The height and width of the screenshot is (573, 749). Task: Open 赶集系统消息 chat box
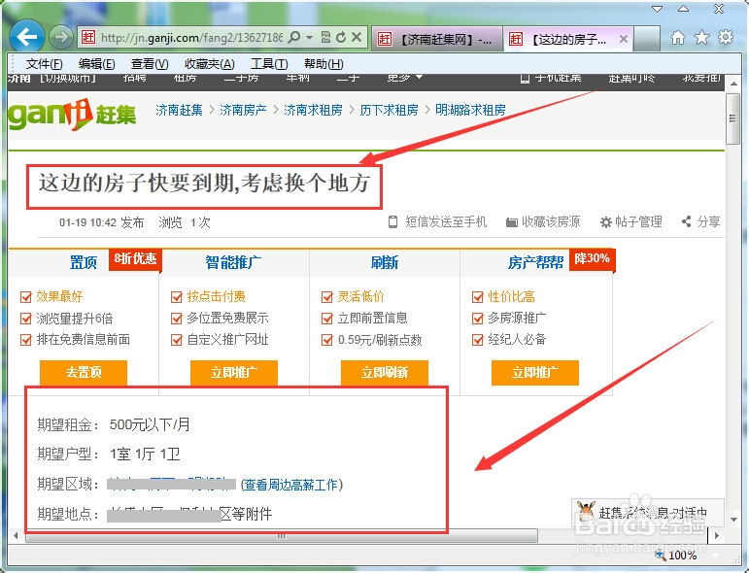[x=648, y=512]
